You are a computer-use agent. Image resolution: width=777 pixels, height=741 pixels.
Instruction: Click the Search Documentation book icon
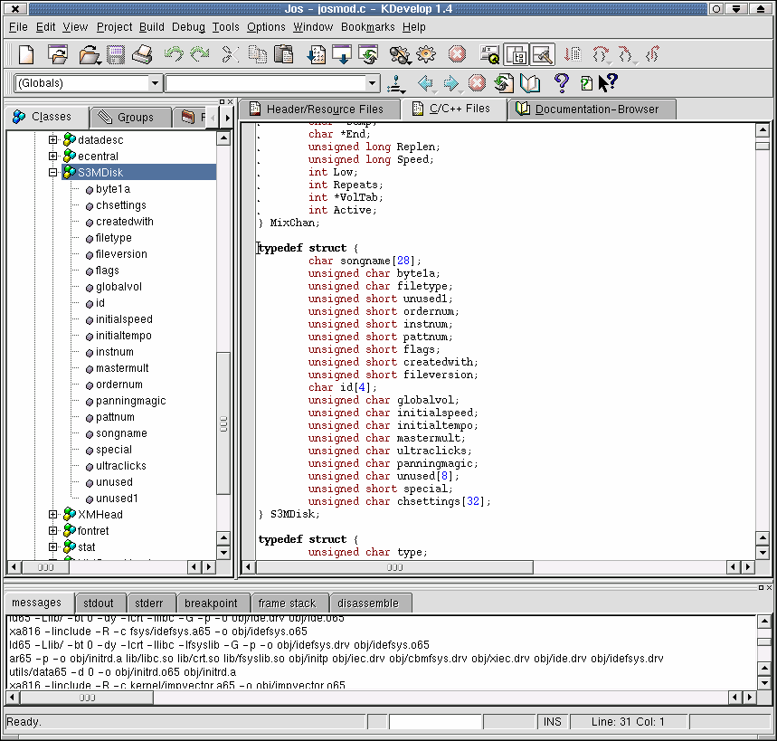coord(530,83)
